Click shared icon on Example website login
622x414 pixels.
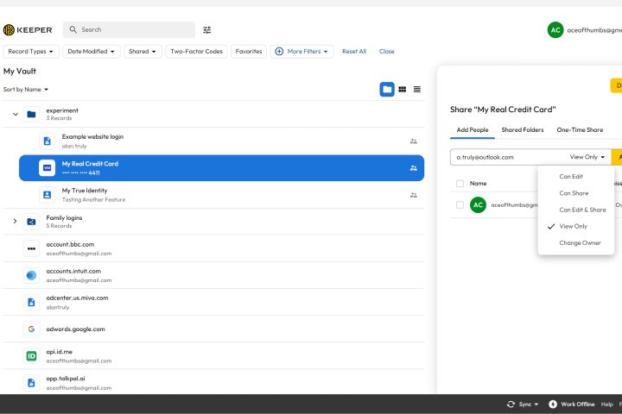(413, 141)
